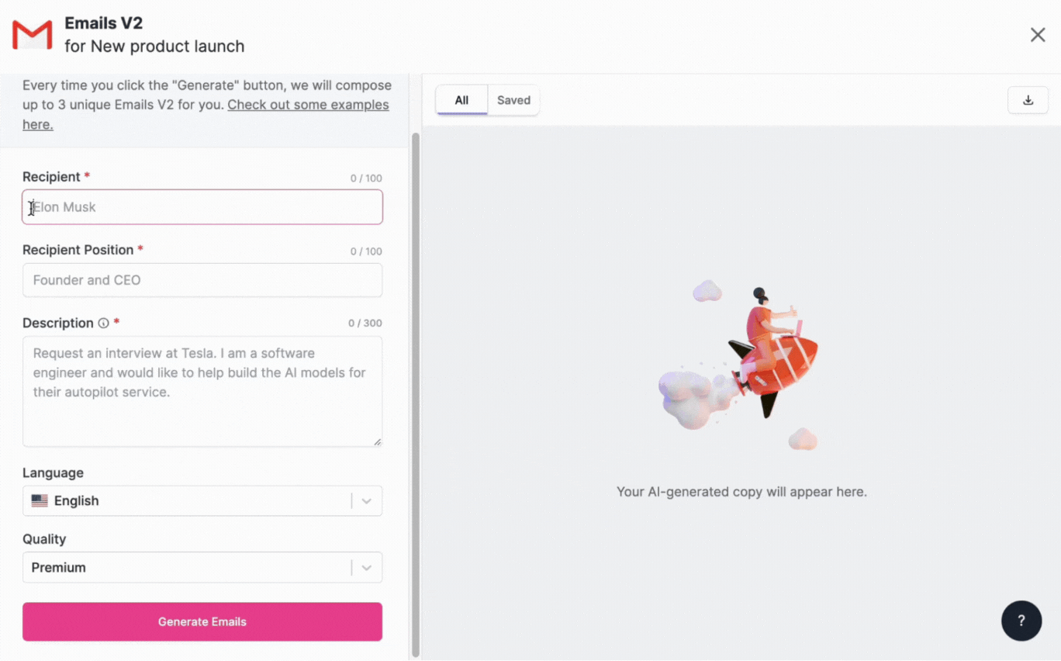Click the Gmail logo icon

pyautogui.click(x=31, y=34)
